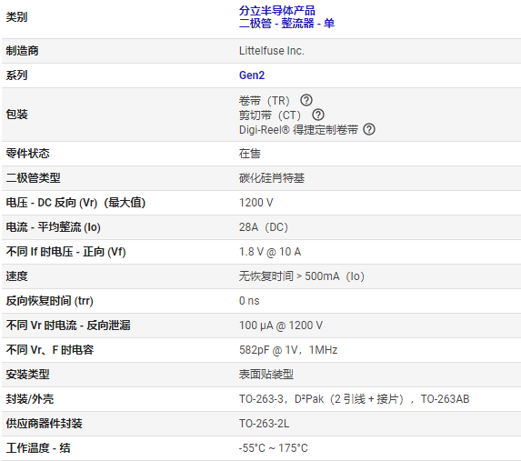Click help icon next to 剪切带 (CT)
The height and width of the screenshot is (461, 521).
[x=318, y=115]
